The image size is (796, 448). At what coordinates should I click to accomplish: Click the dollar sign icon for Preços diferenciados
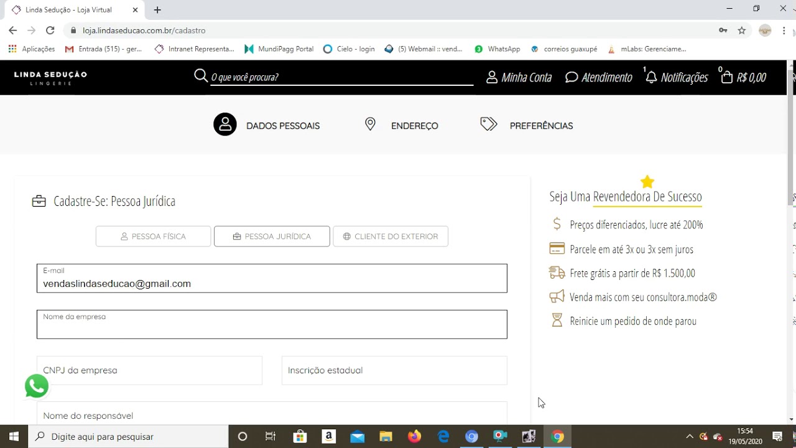click(557, 224)
